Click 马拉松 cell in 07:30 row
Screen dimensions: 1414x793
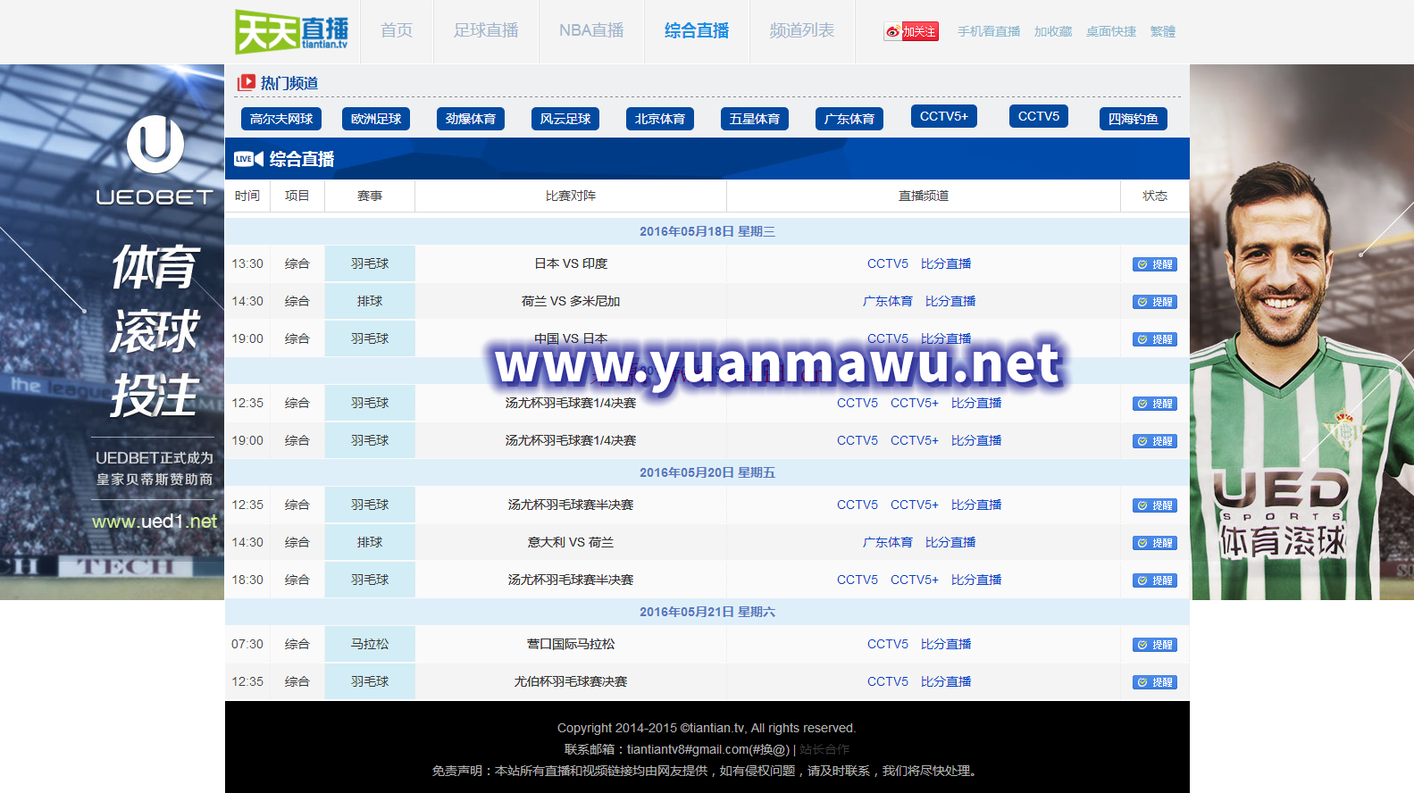coord(370,645)
